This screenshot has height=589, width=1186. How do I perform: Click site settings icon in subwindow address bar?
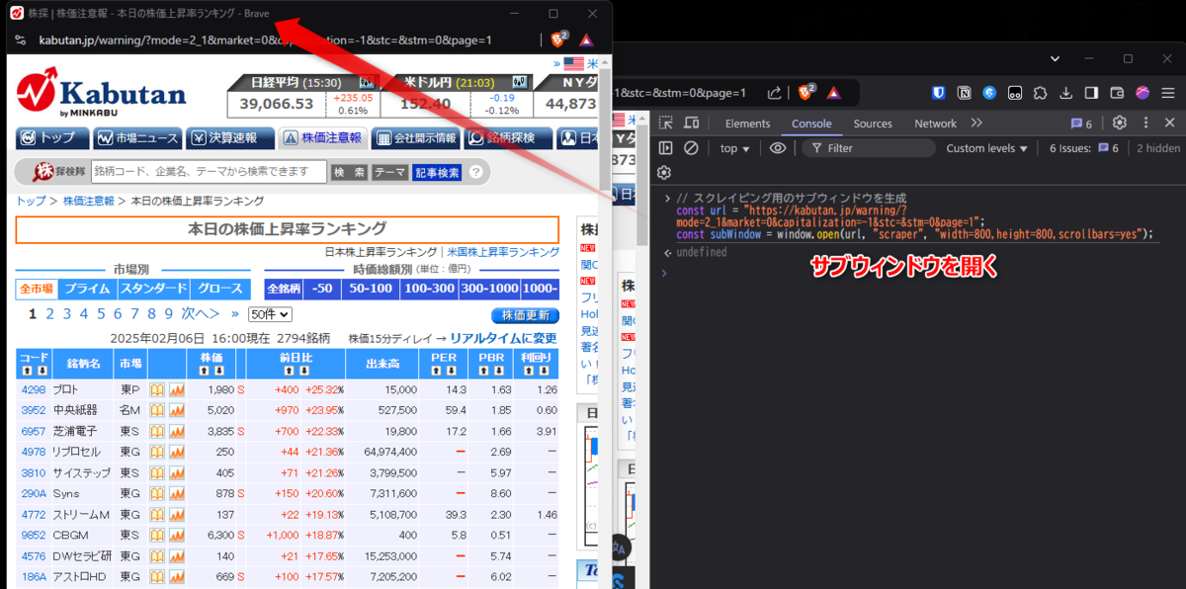pos(20,41)
